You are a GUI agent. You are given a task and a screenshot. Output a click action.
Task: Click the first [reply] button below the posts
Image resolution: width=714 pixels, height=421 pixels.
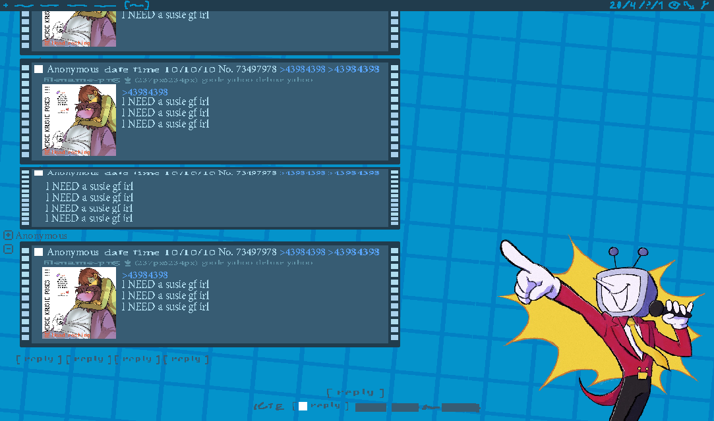click(x=39, y=359)
